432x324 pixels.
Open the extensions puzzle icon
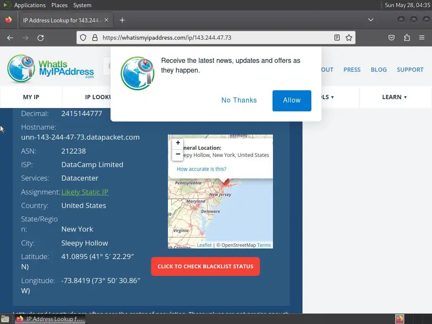(x=407, y=38)
